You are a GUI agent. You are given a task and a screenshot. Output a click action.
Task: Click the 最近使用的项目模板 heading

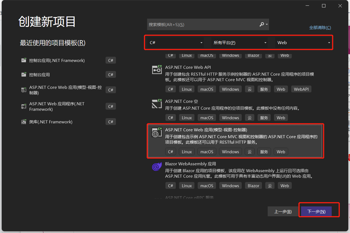(x=52, y=43)
